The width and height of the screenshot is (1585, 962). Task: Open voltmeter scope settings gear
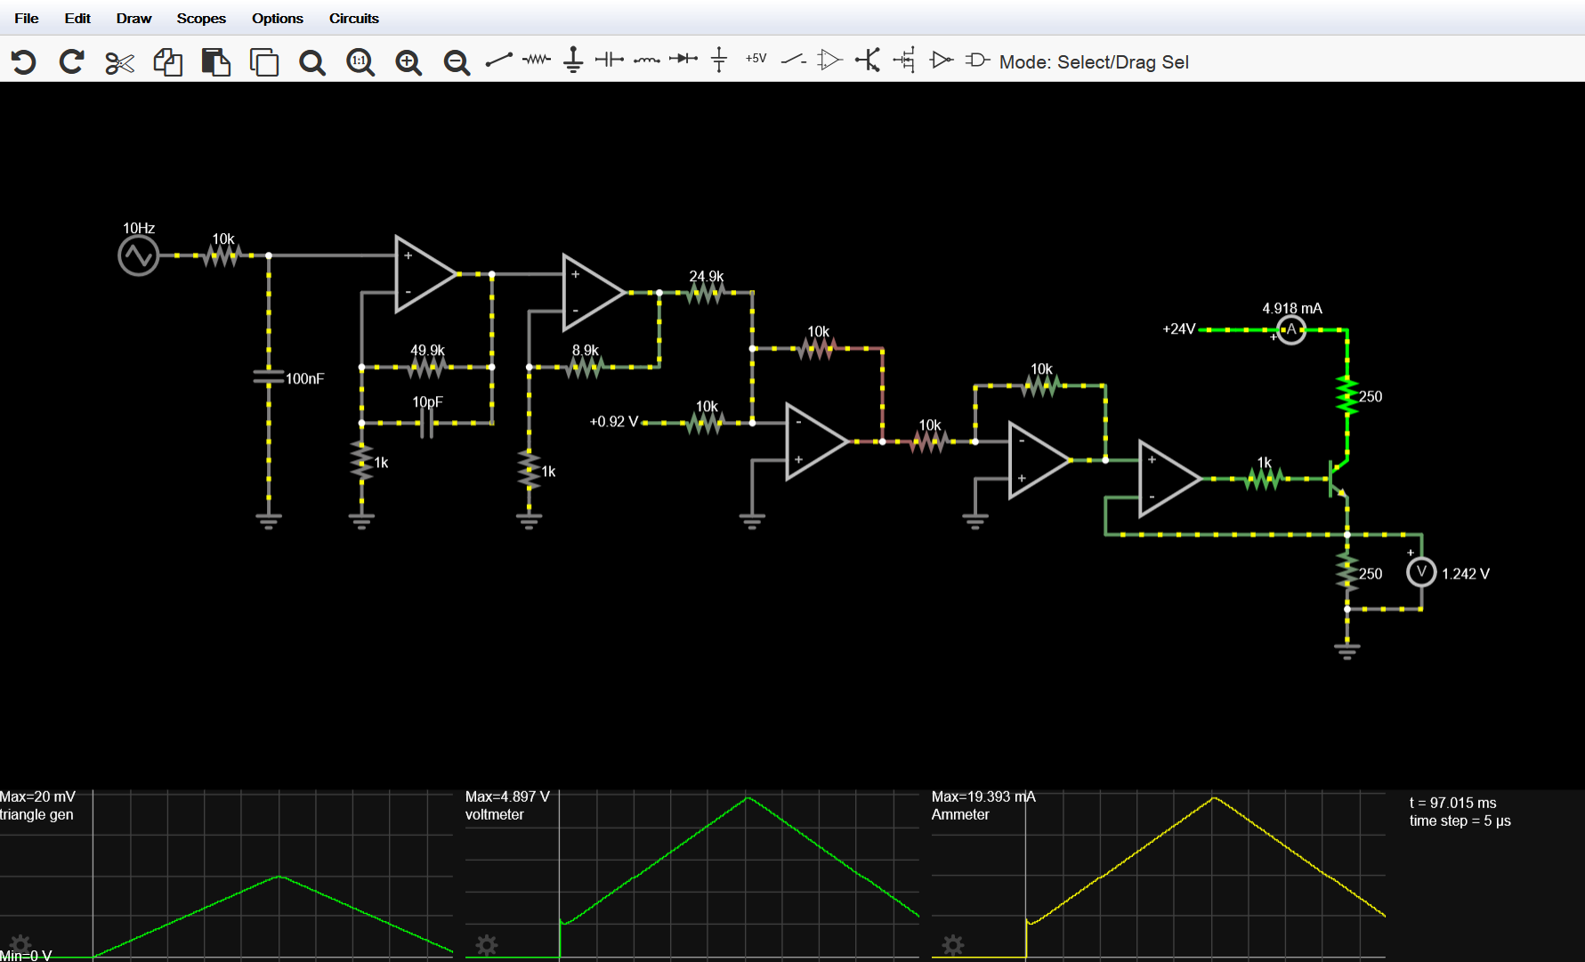[x=486, y=944]
